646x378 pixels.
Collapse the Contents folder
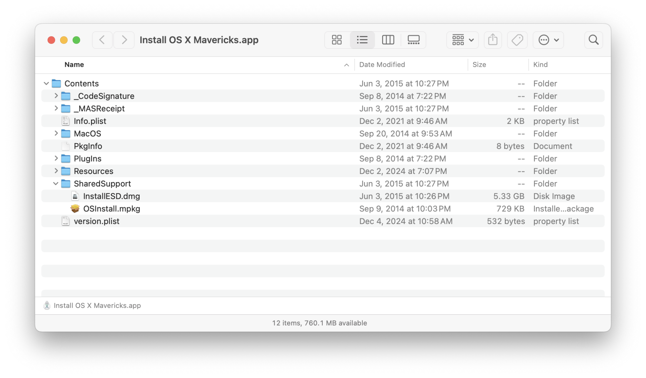pos(46,84)
